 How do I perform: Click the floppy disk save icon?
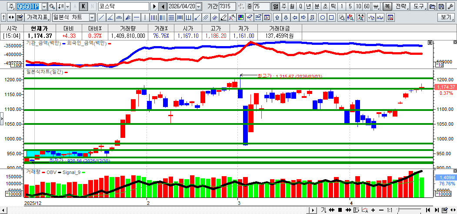click(441, 7)
